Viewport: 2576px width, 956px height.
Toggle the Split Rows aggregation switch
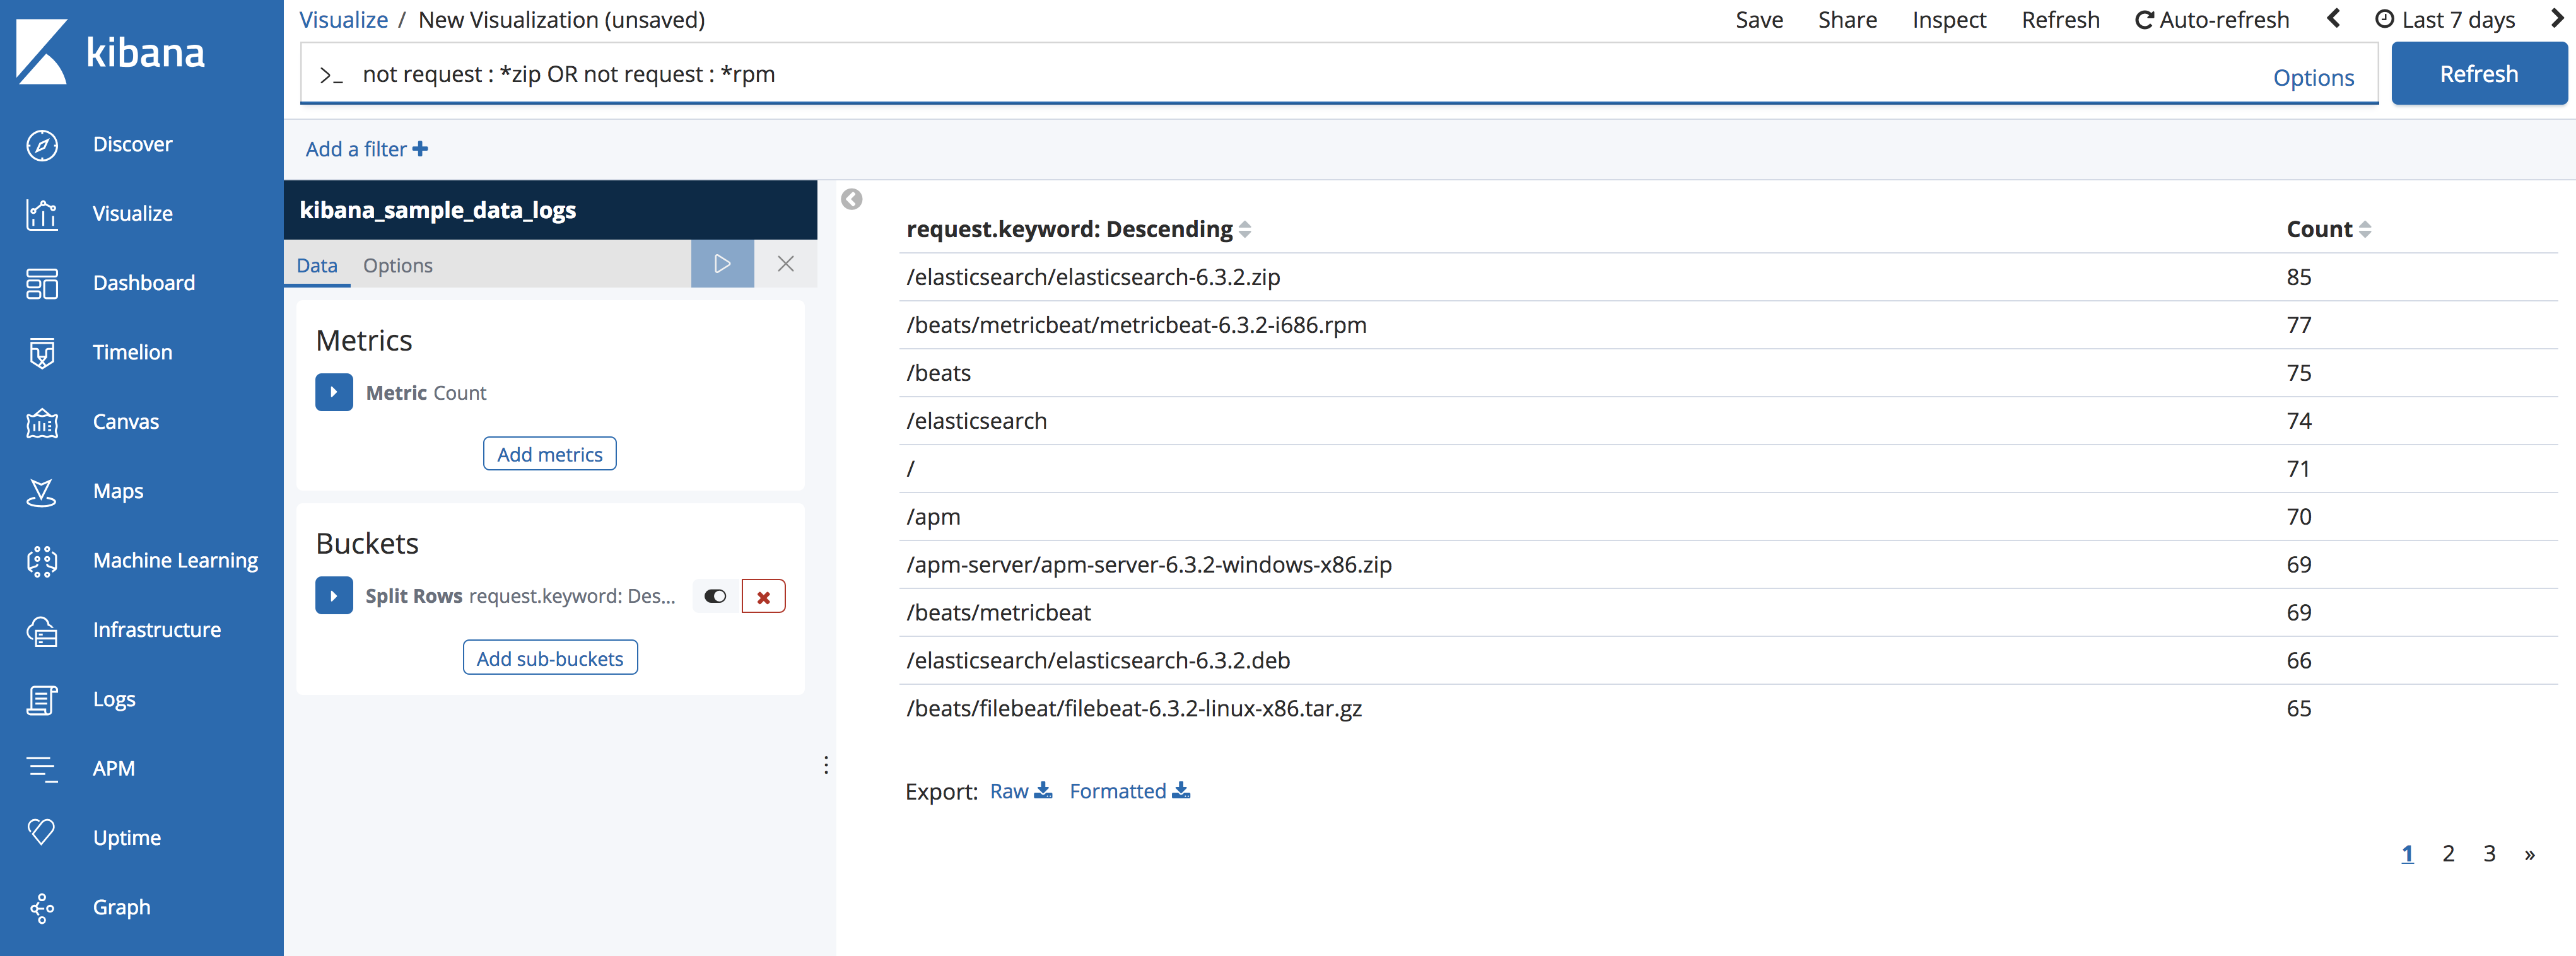(715, 597)
